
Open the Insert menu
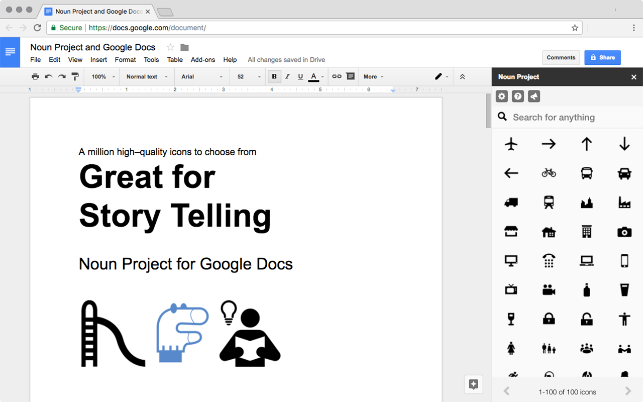(x=98, y=60)
